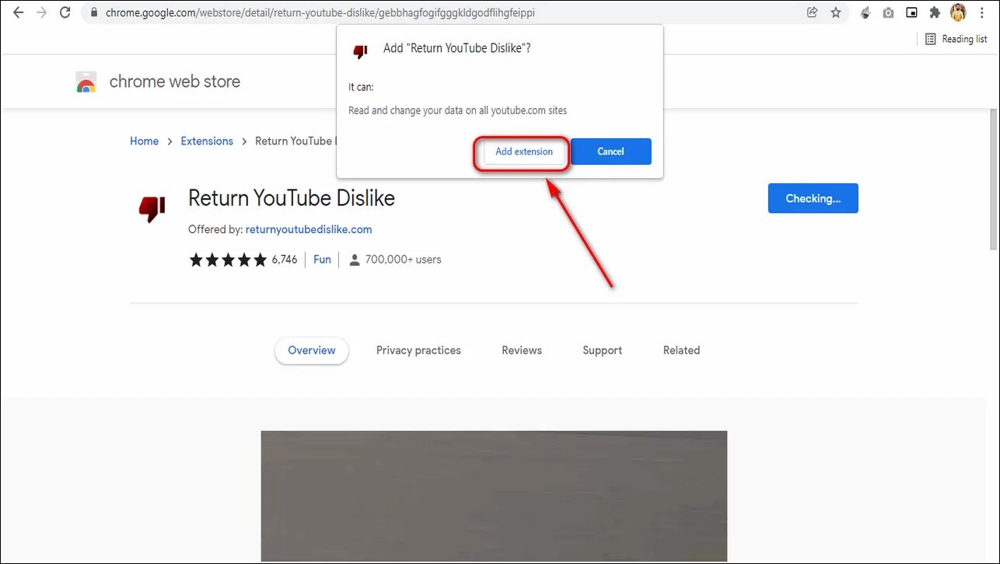Click the picture-in-picture extension icon

[x=911, y=12]
